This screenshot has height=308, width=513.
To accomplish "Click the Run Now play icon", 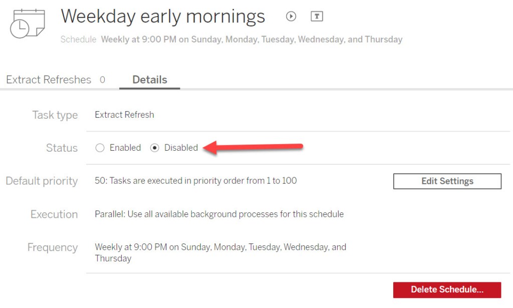I will click(x=291, y=17).
